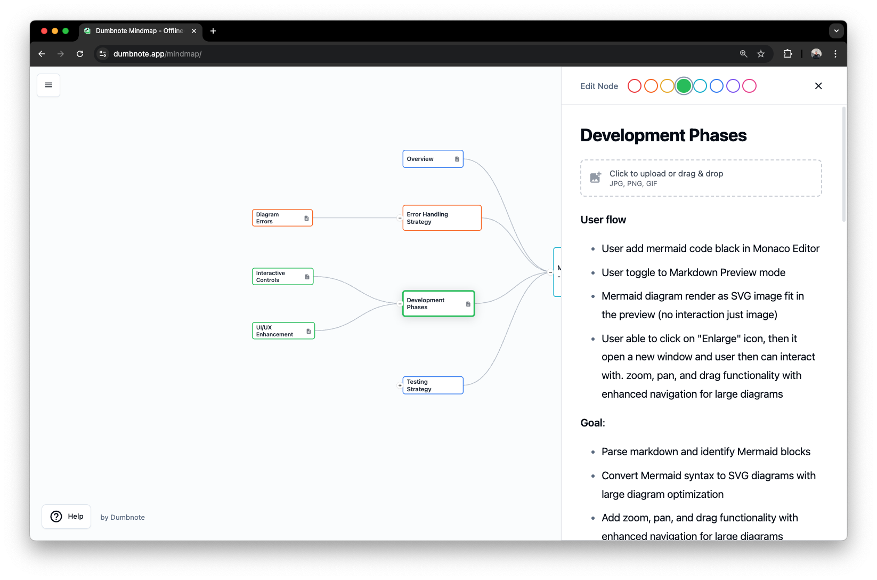Open the hamburger menu in the top-left corner
Screen dimensions: 877x580
pos(48,85)
